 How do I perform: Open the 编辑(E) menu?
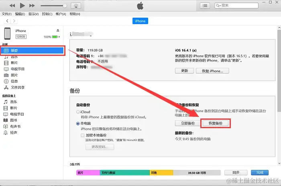20,14
